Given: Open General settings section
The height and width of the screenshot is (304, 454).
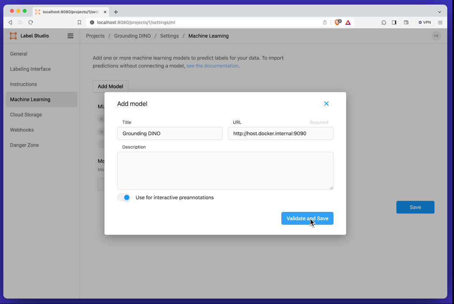Looking at the screenshot, I should pos(42,54).
